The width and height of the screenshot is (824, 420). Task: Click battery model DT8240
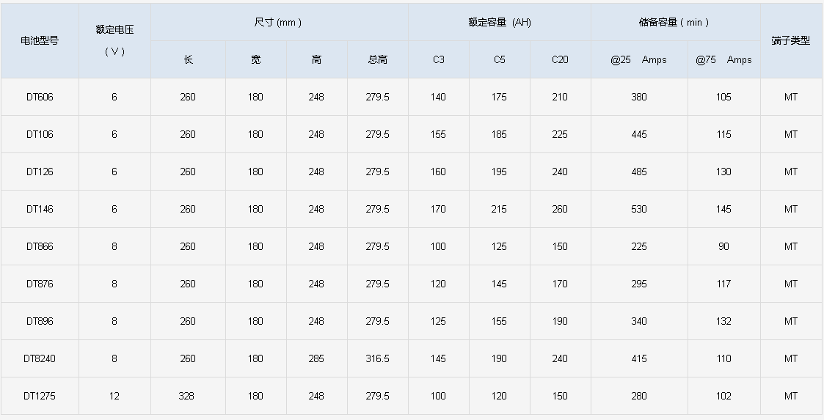[x=40, y=358]
